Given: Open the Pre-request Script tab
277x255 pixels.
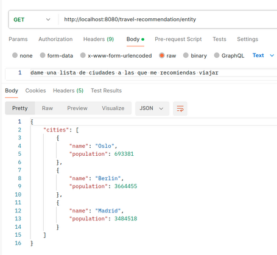Looking at the screenshot, I should tap(178, 39).
